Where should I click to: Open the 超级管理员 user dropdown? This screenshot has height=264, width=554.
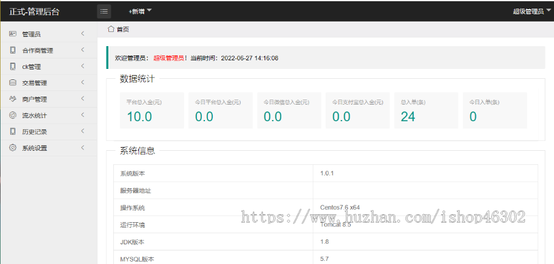click(531, 11)
